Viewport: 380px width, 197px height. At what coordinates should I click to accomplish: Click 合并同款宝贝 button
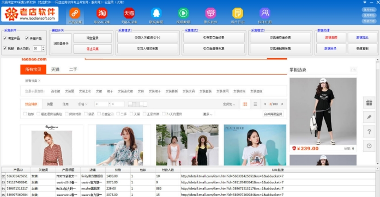273,114
